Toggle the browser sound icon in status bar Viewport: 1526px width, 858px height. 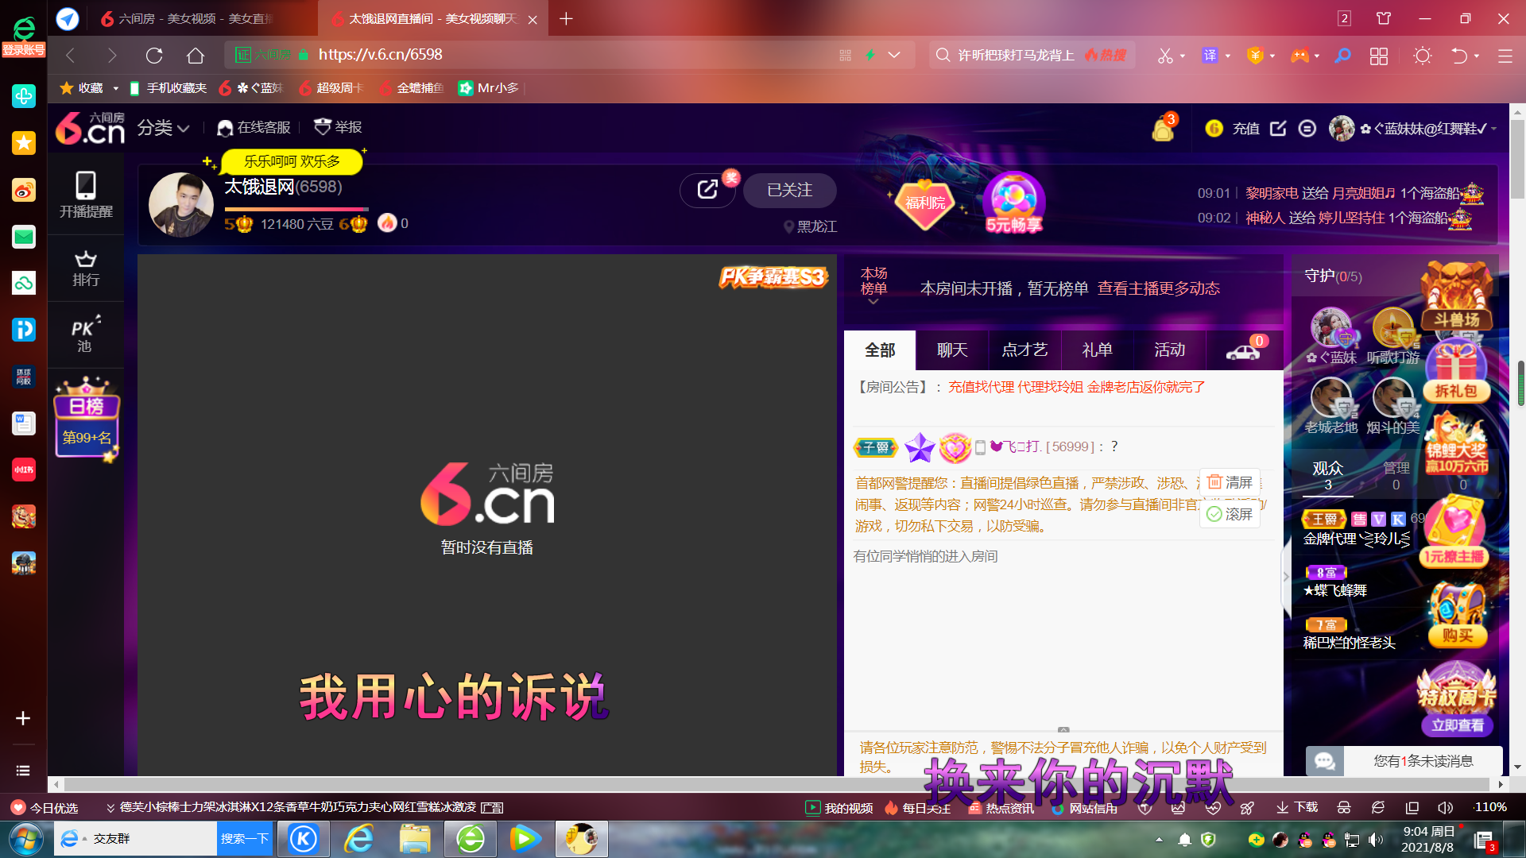[x=1445, y=807]
